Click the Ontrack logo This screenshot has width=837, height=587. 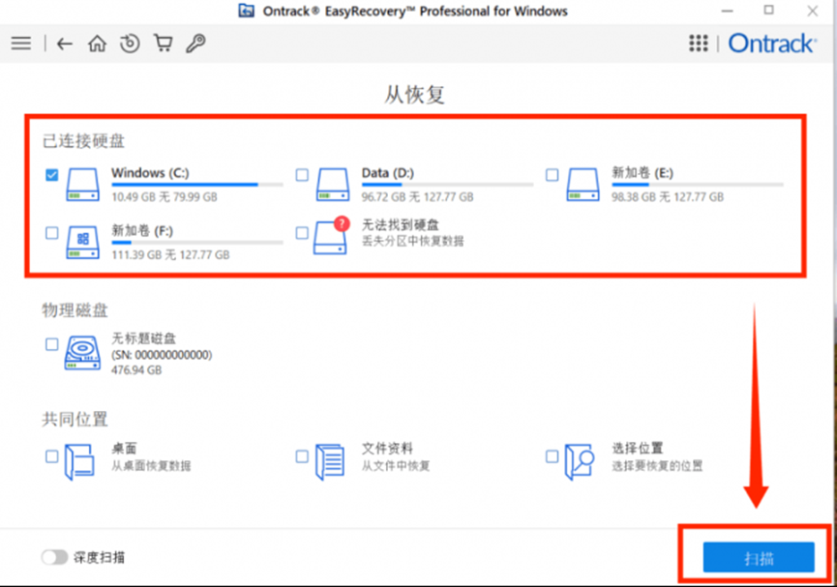[x=772, y=44]
